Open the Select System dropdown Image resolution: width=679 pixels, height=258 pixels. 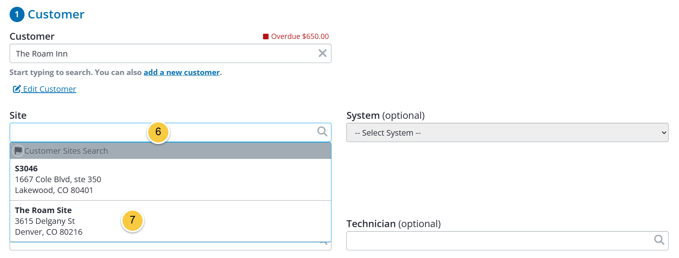[x=507, y=132]
